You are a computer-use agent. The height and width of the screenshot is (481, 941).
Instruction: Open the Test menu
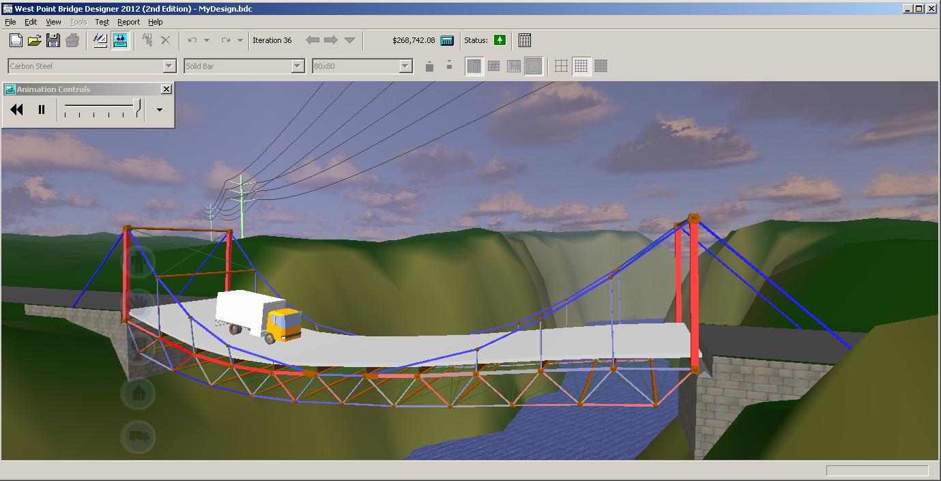(102, 22)
